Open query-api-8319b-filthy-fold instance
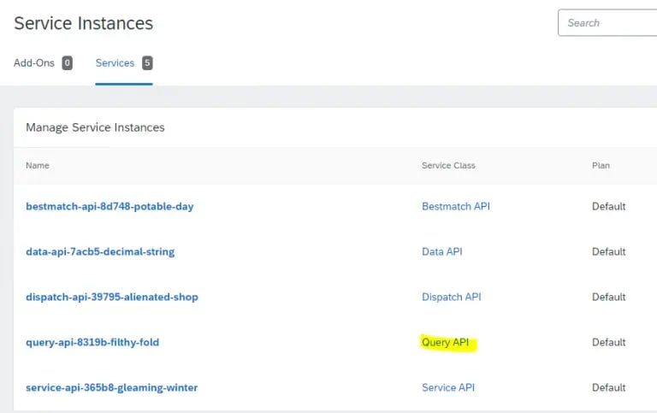Image resolution: width=657 pixels, height=413 pixels. click(x=92, y=342)
